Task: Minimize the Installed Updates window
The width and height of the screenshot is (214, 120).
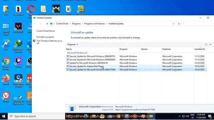Action: pyautogui.click(x=200, y=18)
